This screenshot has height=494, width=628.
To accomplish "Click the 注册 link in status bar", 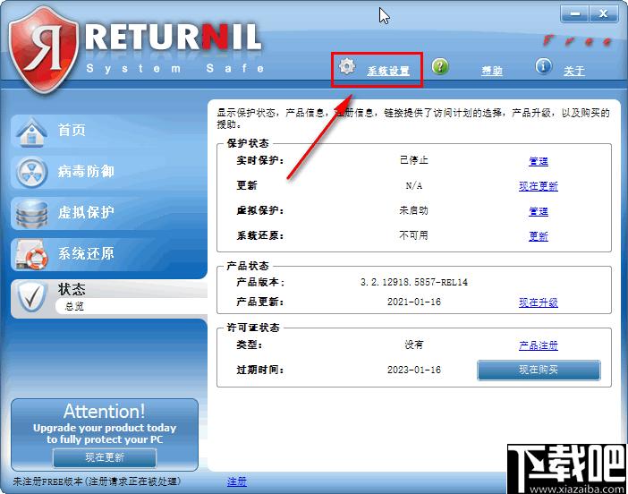I will tap(237, 481).
